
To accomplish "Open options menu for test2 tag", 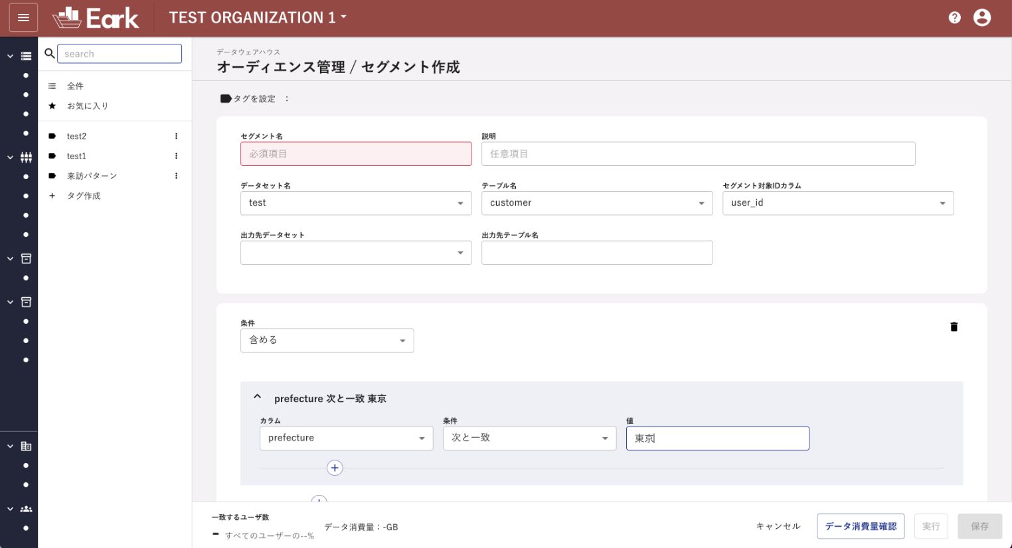I will pyautogui.click(x=176, y=136).
